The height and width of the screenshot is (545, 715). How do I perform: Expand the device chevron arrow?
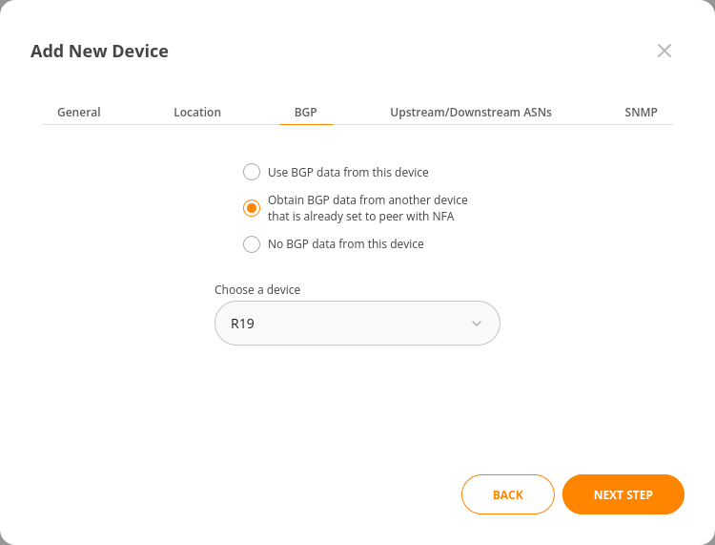coord(477,324)
